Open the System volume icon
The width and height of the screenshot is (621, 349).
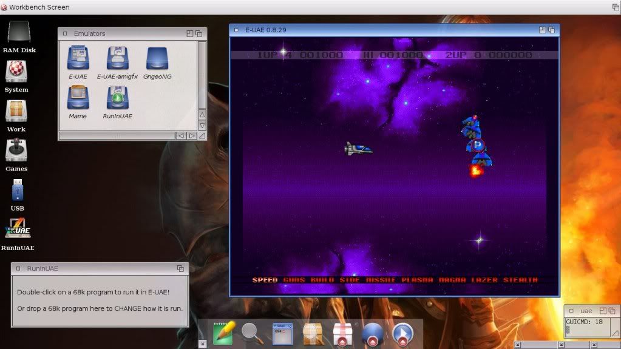pyautogui.click(x=16, y=71)
